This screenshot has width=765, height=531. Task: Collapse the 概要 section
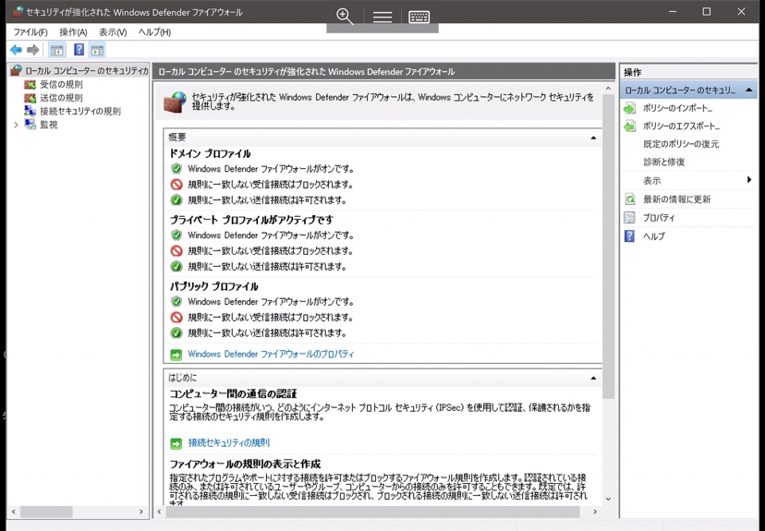[593, 138]
